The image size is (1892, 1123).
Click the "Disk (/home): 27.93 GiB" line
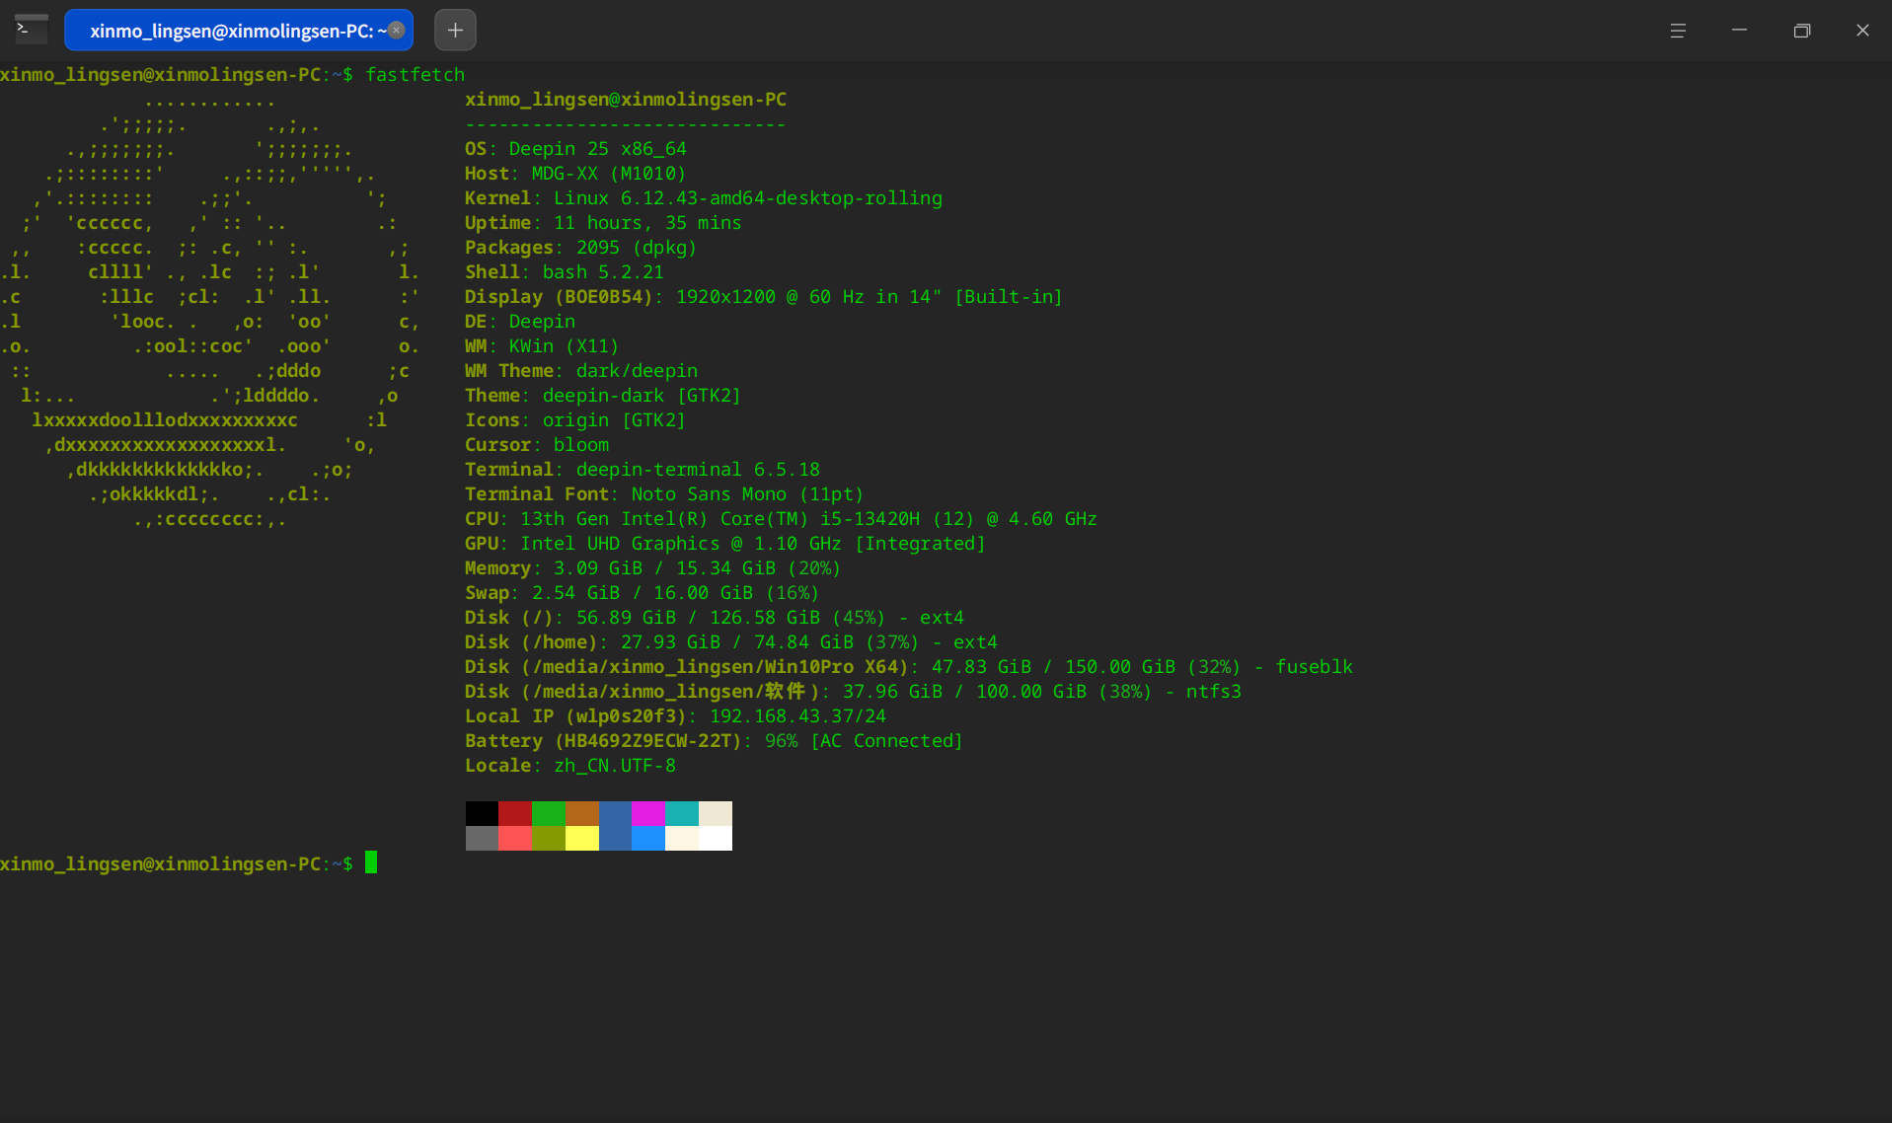[x=731, y=641]
